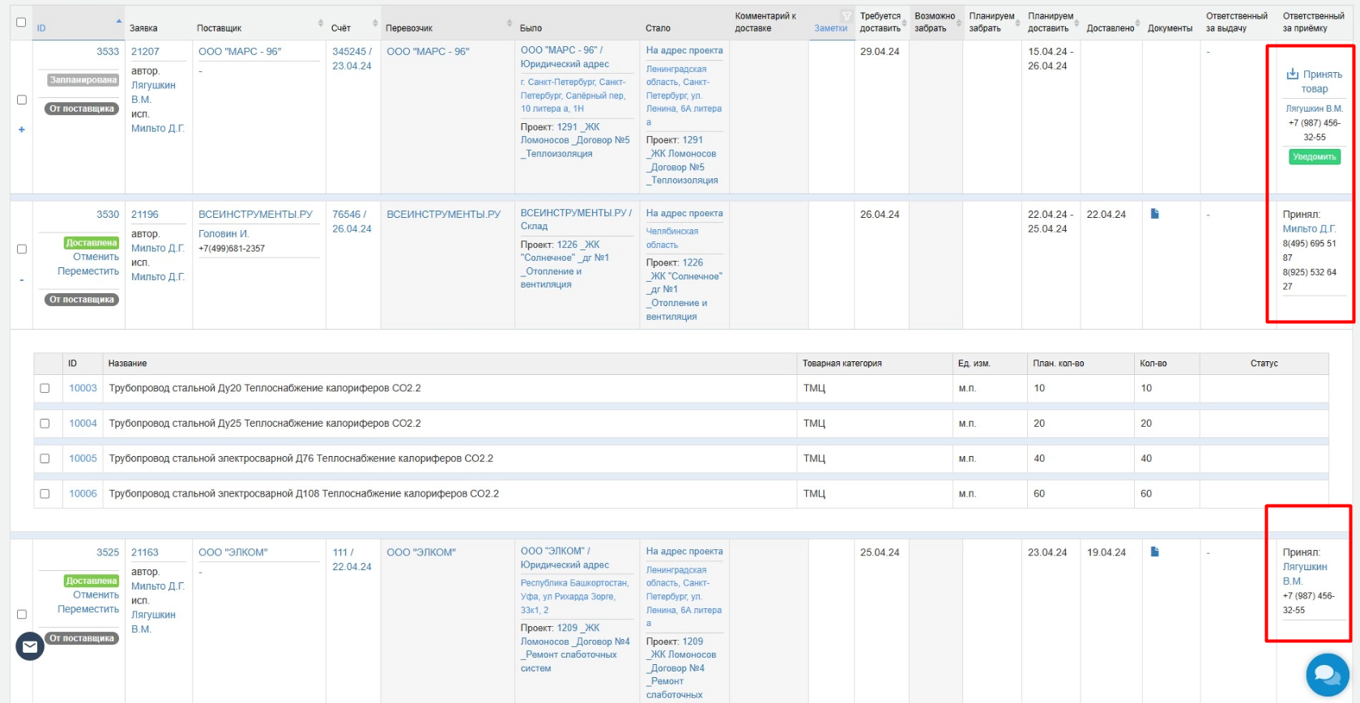Toggle the select-all checkbox in header

click(x=21, y=22)
